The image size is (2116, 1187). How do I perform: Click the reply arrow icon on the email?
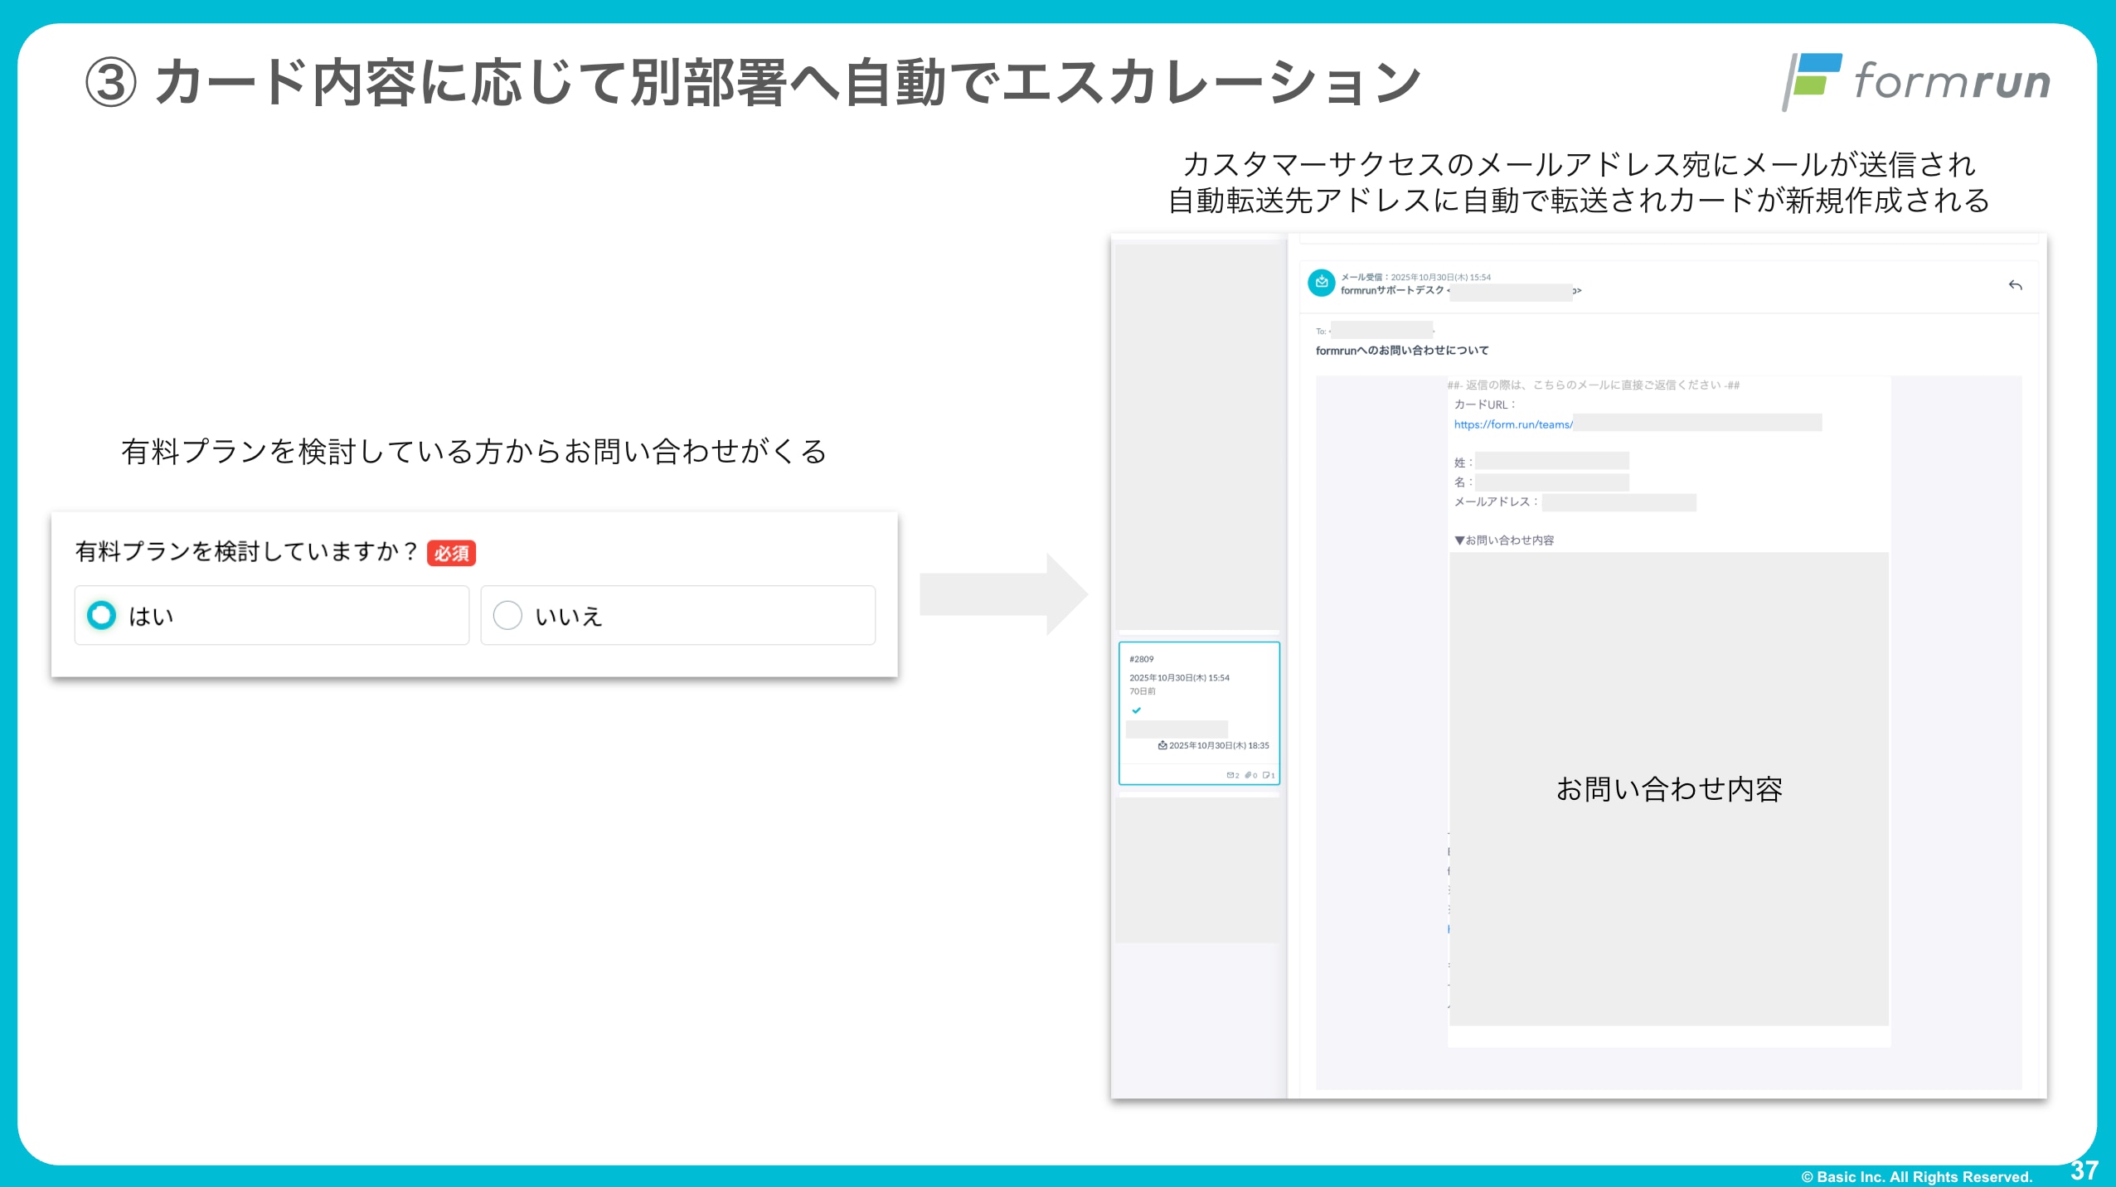coord(2015,285)
